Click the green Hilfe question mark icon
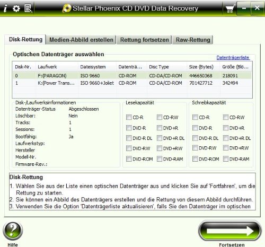265x247 pixels. click(13, 231)
